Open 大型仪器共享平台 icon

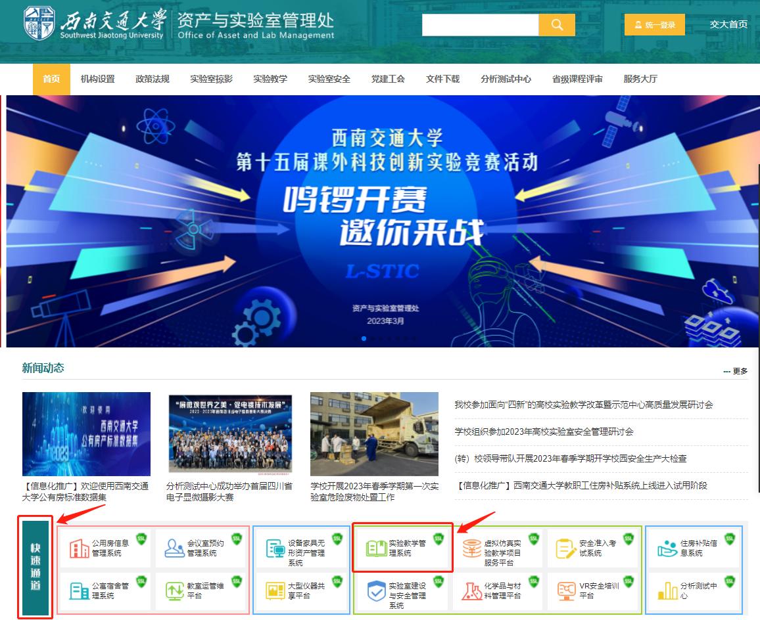275,590
